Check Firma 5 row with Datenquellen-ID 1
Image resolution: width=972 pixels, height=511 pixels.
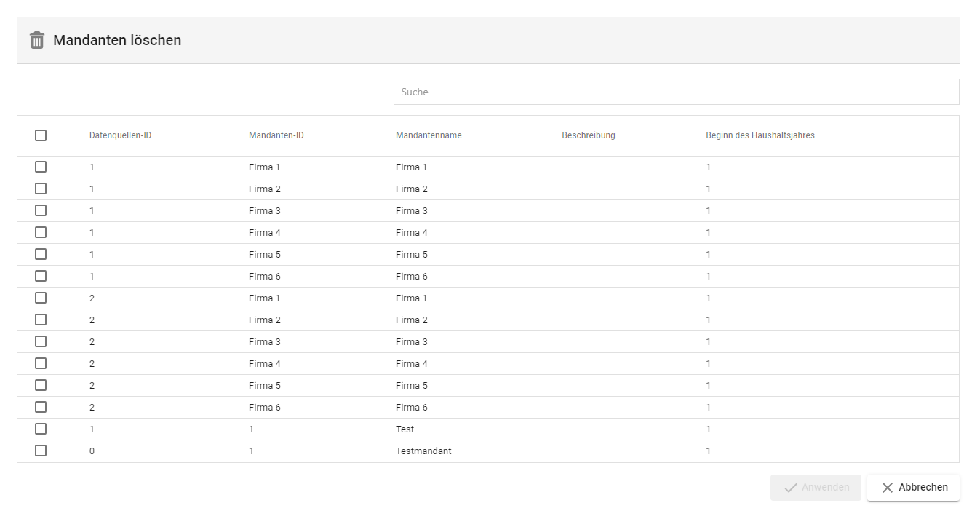coord(41,254)
